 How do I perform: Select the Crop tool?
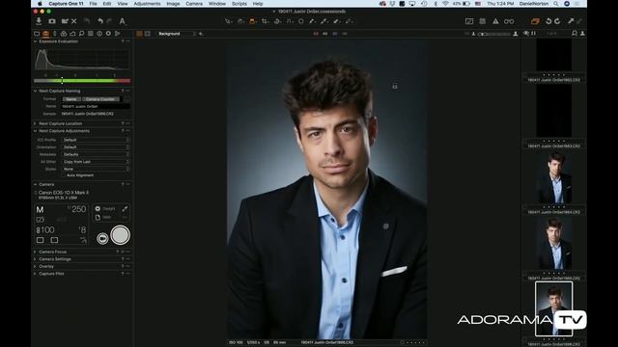265,21
